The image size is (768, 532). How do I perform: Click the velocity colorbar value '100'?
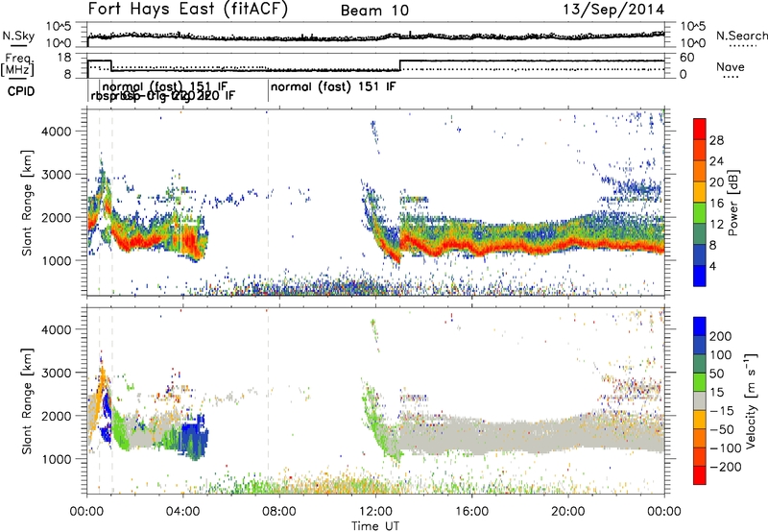pos(721,355)
